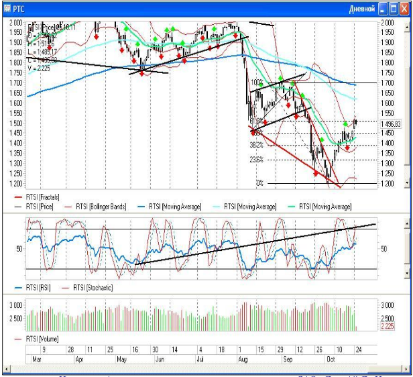
Task: Click the V = 2 225 info line
Action: (39, 68)
